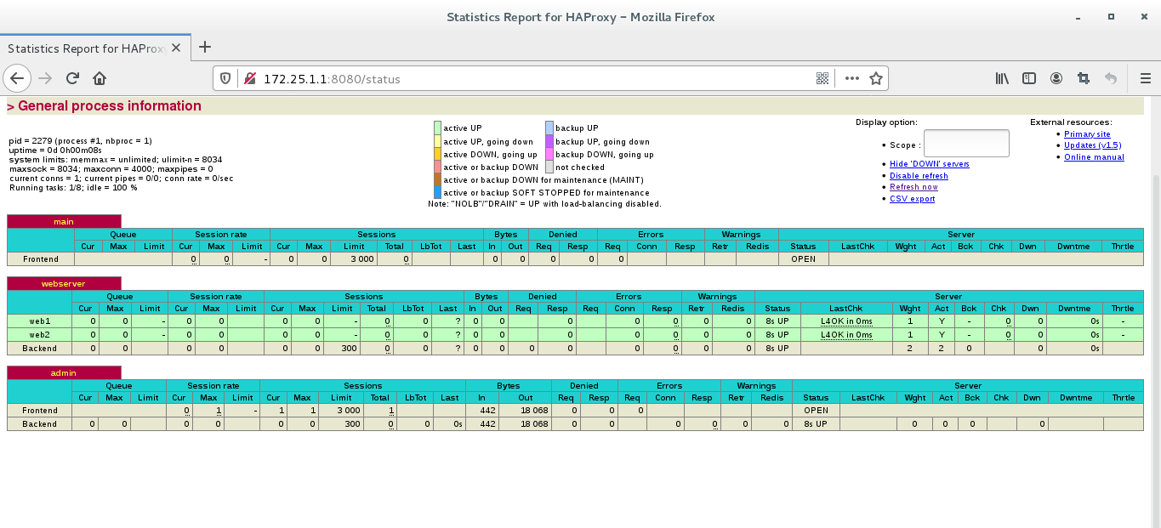Click the 'main' proxy name header
The image size is (1161, 528).
tap(64, 221)
